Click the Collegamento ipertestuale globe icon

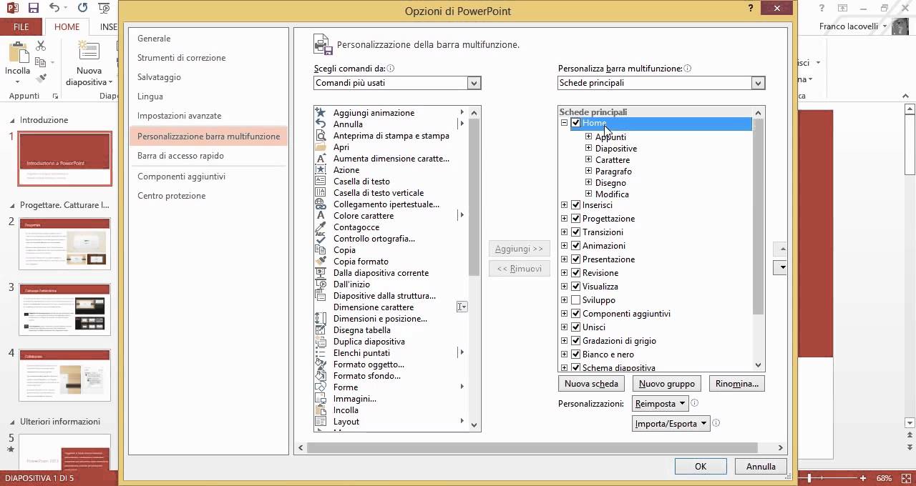(321, 204)
